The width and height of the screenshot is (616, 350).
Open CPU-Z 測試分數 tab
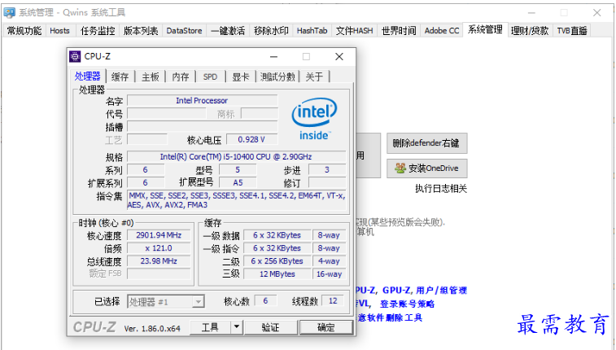click(x=277, y=77)
